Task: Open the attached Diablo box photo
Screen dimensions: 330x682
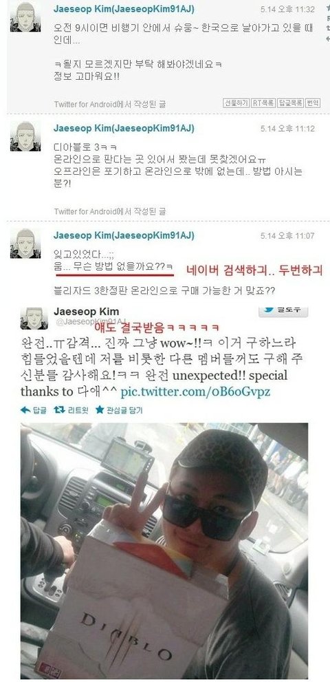Action: (x=164, y=551)
